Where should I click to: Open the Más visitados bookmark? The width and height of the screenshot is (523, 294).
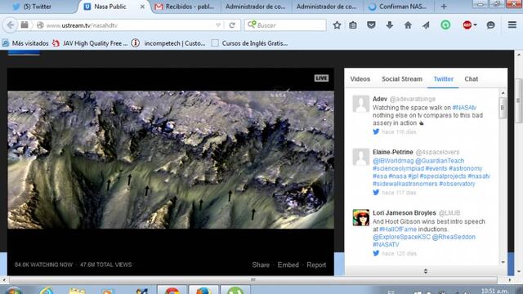point(26,43)
